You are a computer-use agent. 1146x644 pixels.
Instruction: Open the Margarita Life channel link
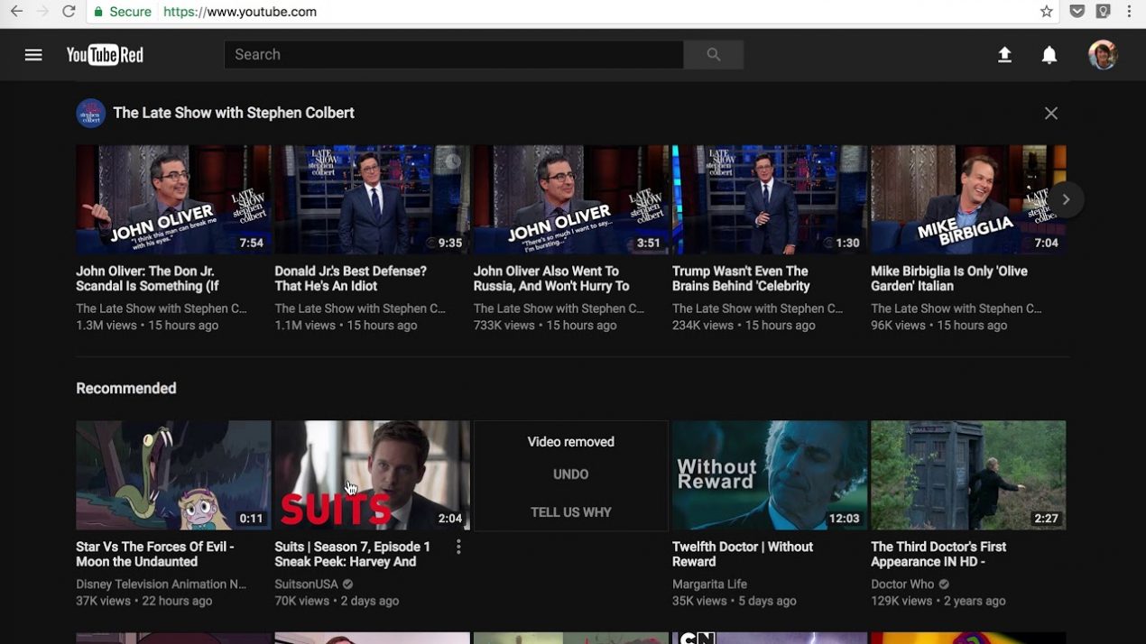(709, 584)
